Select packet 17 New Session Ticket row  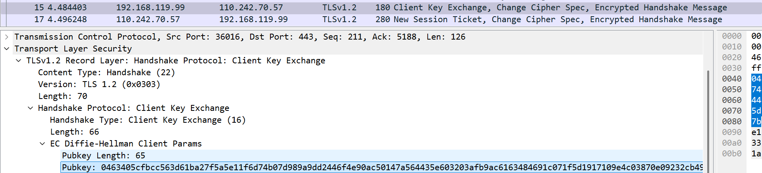tap(357, 19)
